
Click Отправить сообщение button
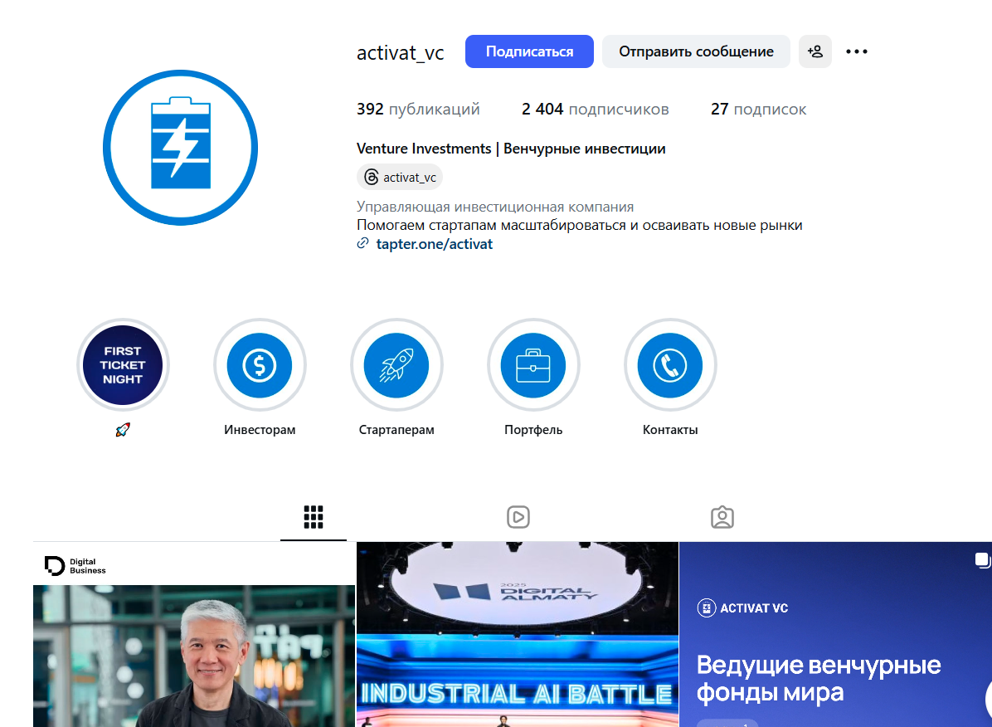point(696,51)
